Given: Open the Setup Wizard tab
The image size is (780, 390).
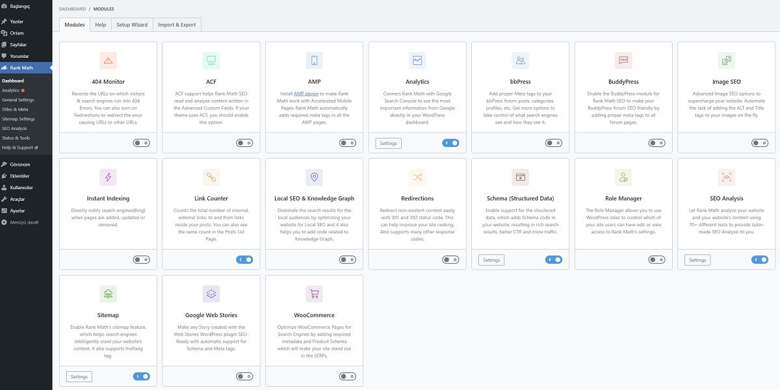Looking at the screenshot, I should (132, 25).
